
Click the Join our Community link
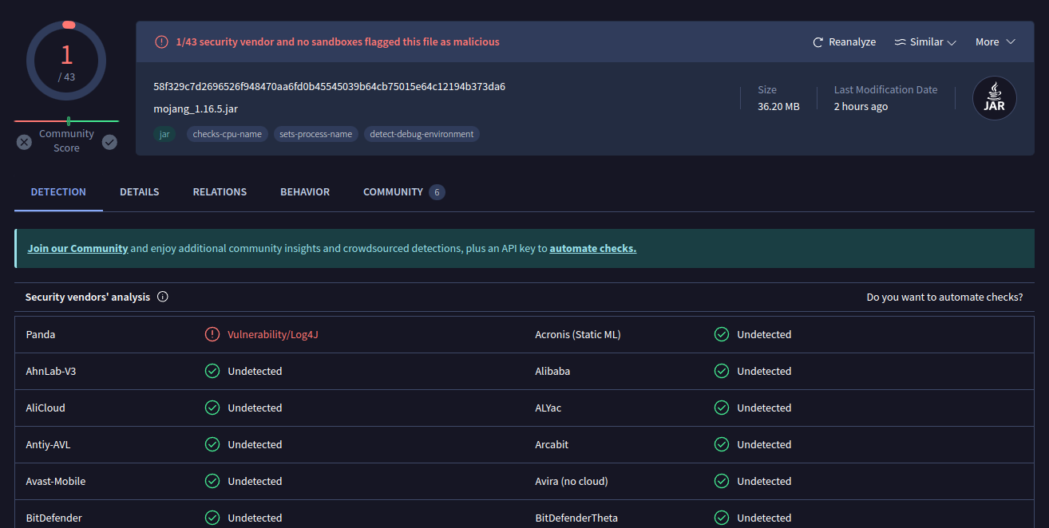pyautogui.click(x=77, y=248)
